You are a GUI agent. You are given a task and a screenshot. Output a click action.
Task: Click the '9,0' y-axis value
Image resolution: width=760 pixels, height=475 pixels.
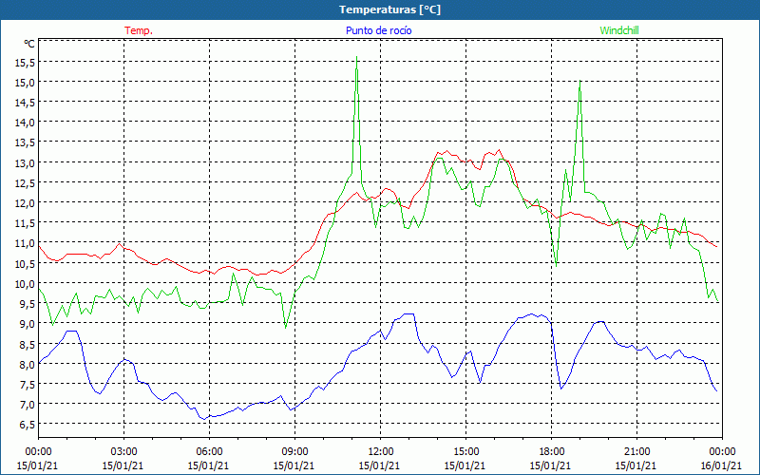27,324
